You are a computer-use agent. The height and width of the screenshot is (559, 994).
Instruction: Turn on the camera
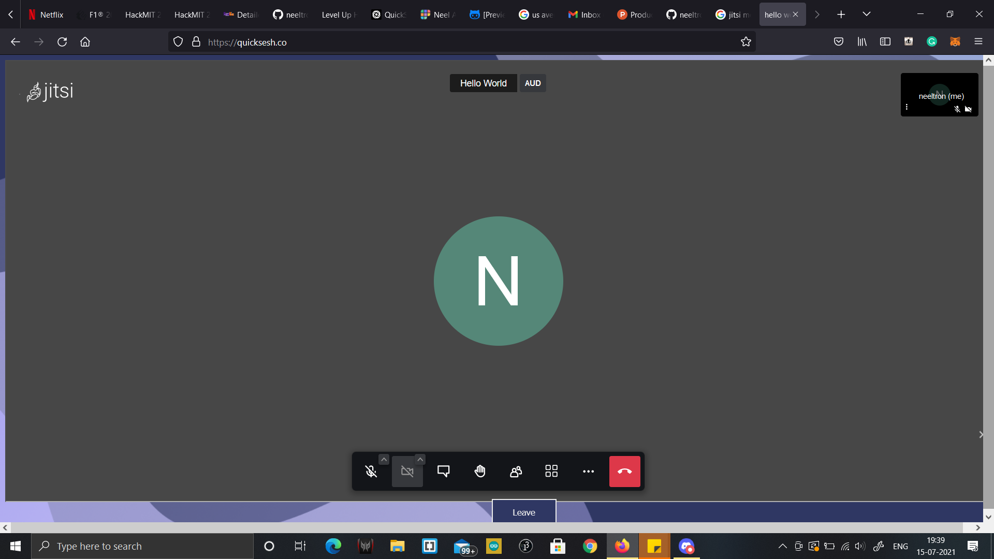407,472
